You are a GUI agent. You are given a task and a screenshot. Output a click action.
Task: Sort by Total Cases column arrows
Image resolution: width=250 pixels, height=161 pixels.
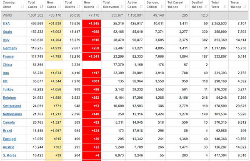click(x=42, y=7)
